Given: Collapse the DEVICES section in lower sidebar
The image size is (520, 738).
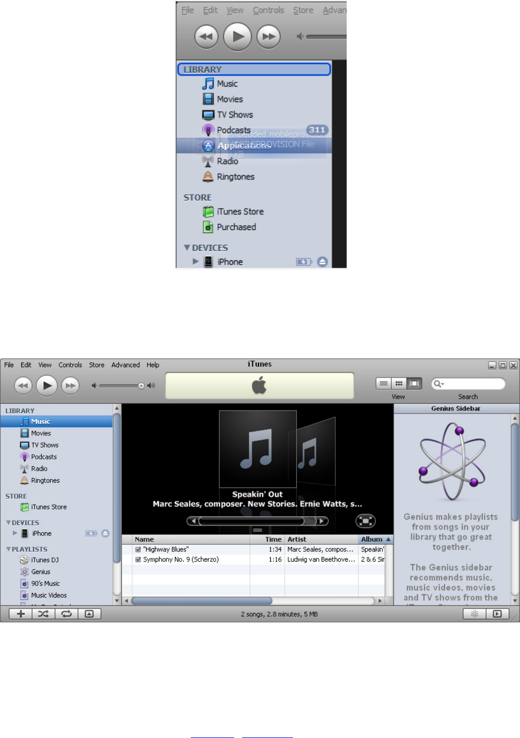Looking at the screenshot, I should pos(8,522).
